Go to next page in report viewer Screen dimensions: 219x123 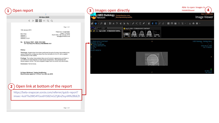pos(33,21)
